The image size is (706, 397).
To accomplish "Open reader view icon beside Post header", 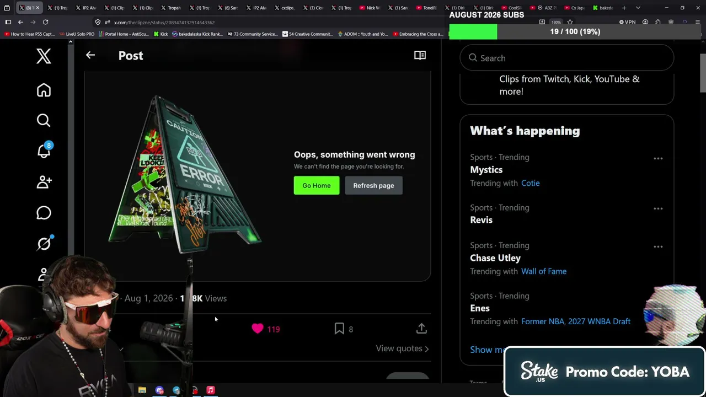I will 420,55.
